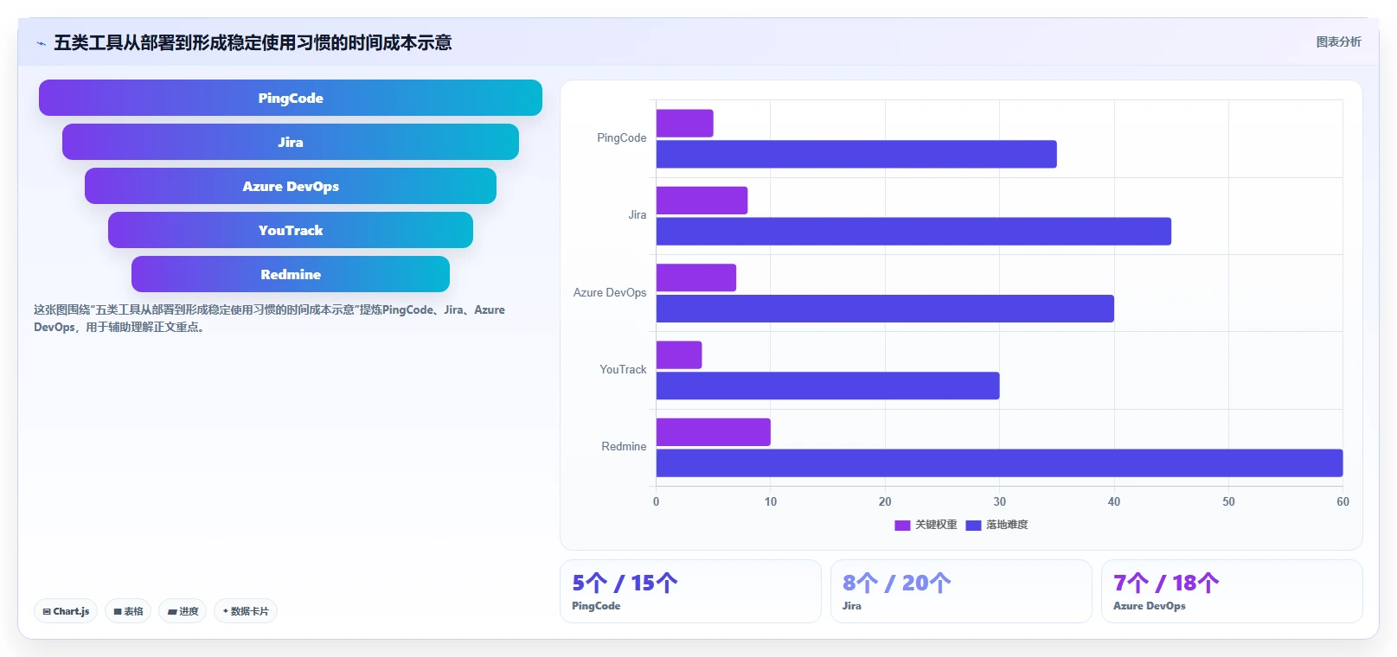Click the 图表分析 label in the header
Image resolution: width=1397 pixels, height=657 pixels.
point(1338,41)
